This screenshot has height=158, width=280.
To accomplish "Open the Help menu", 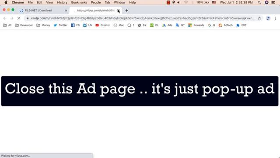I will pos(133,3).
